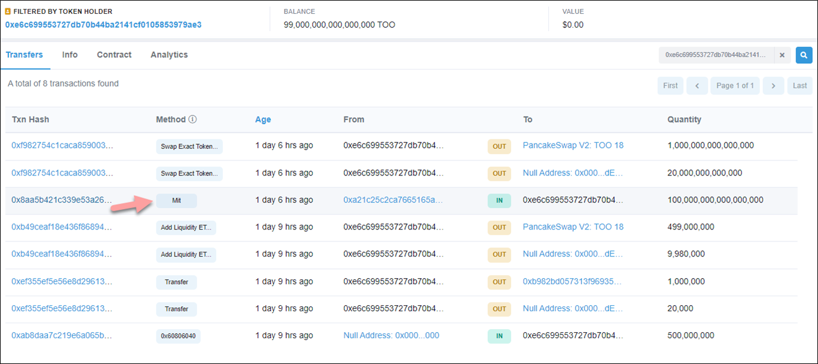Image resolution: width=818 pixels, height=364 pixels.
Task: Click the filter icon beside Filtered By Token Holder
Action: point(8,11)
